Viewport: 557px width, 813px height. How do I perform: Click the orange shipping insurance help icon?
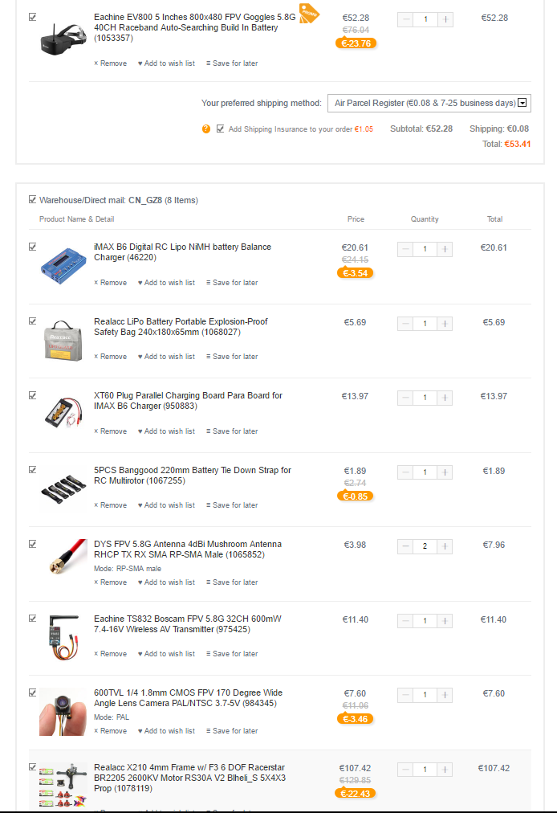click(x=206, y=129)
